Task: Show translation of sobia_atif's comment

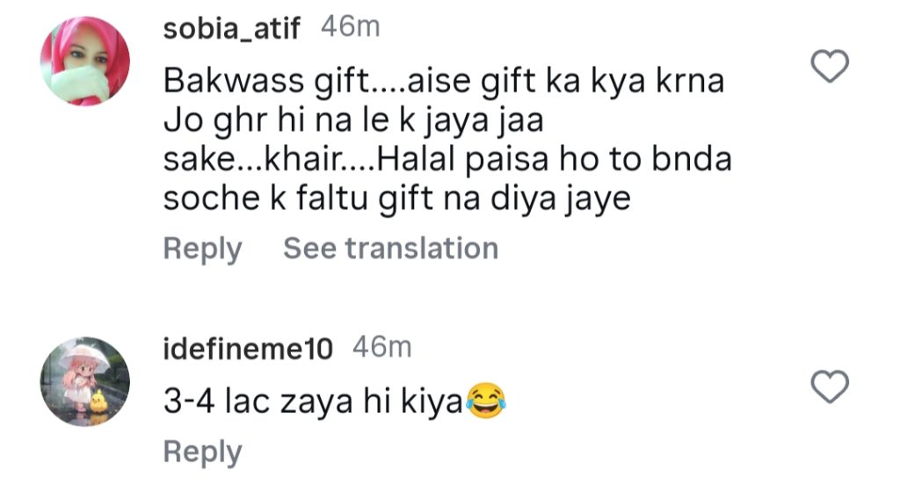Action: click(390, 249)
